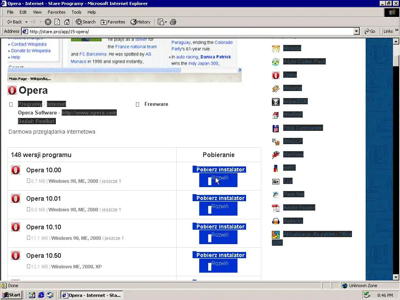Open the Back button history dropdown arrow
Image resolution: width=400 pixels, height=300 pixels.
pyautogui.click(x=26, y=22)
